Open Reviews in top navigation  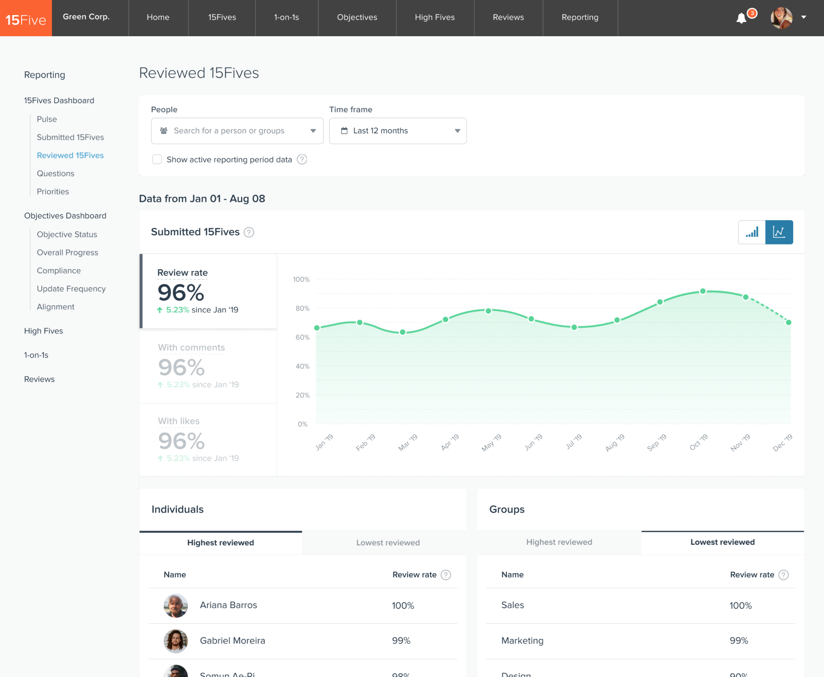tap(508, 18)
